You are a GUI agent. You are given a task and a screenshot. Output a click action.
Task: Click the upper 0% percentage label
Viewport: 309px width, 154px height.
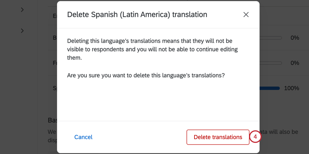click(x=294, y=38)
